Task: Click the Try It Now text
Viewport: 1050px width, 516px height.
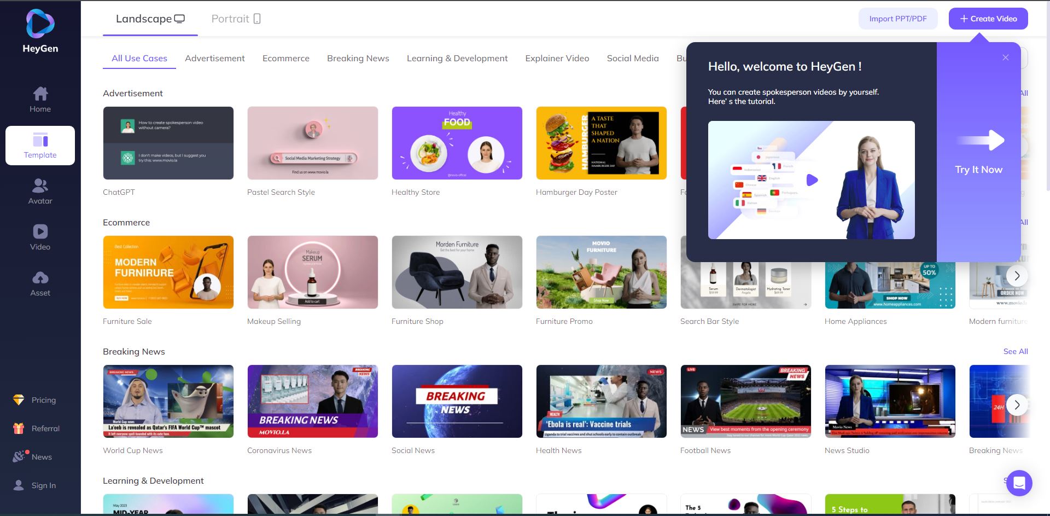Action: pos(979,170)
